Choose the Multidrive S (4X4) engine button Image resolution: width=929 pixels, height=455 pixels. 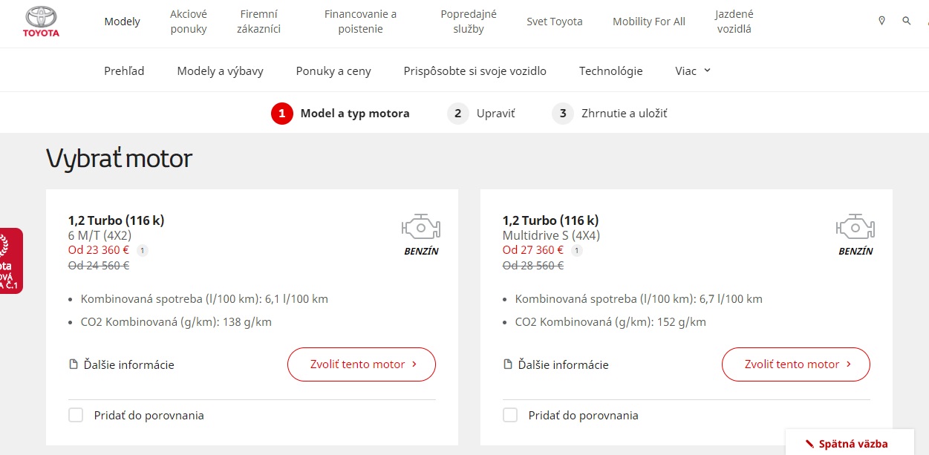coord(796,364)
